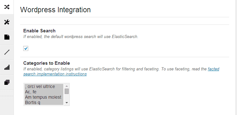Select the 'Ac, fe' category entry
Screen dimensions: 237x115
(44, 92)
